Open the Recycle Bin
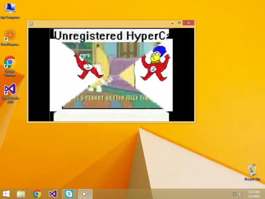 click(252, 172)
